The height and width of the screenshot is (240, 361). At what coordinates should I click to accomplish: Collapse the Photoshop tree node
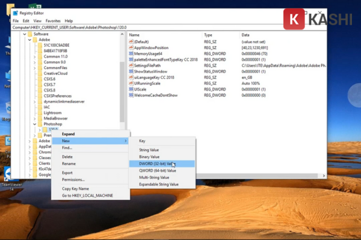click(34, 124)
